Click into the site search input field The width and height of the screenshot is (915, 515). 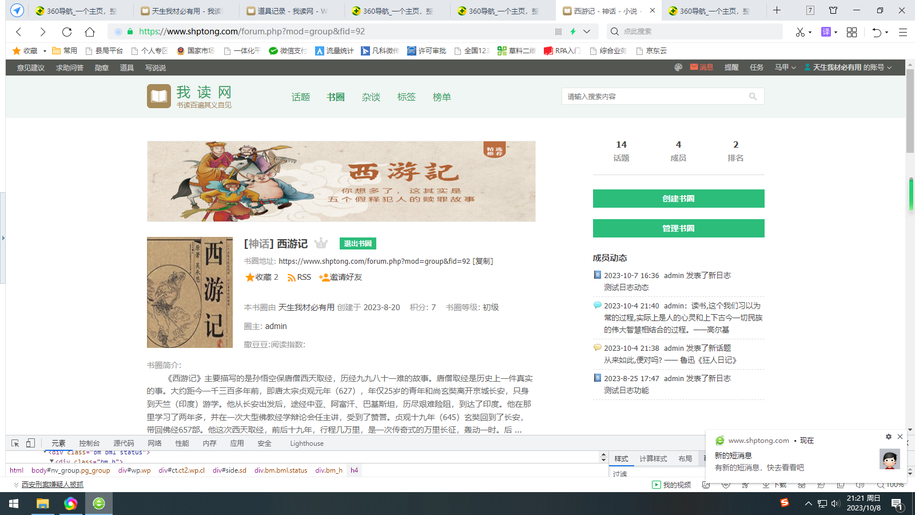tap(655, 97)
